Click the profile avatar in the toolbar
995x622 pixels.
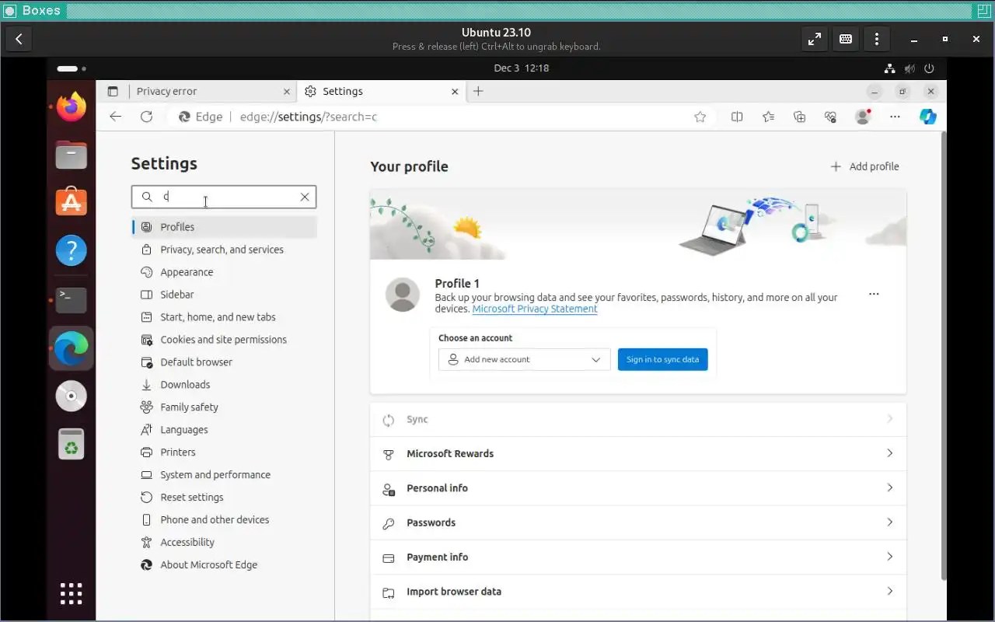(x=862, y=117)
